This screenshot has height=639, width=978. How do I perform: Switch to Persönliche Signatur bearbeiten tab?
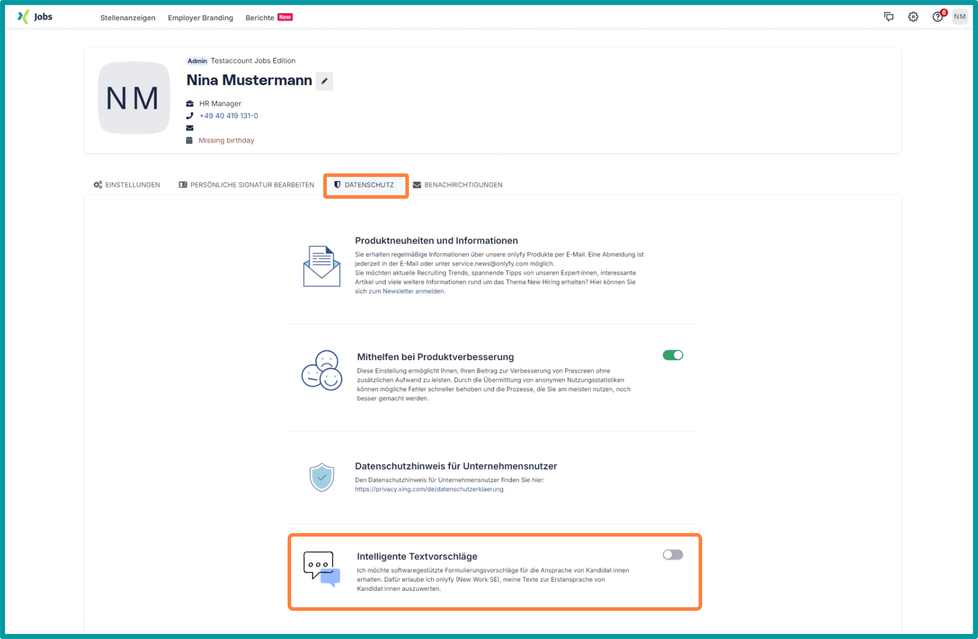point(247,185)
